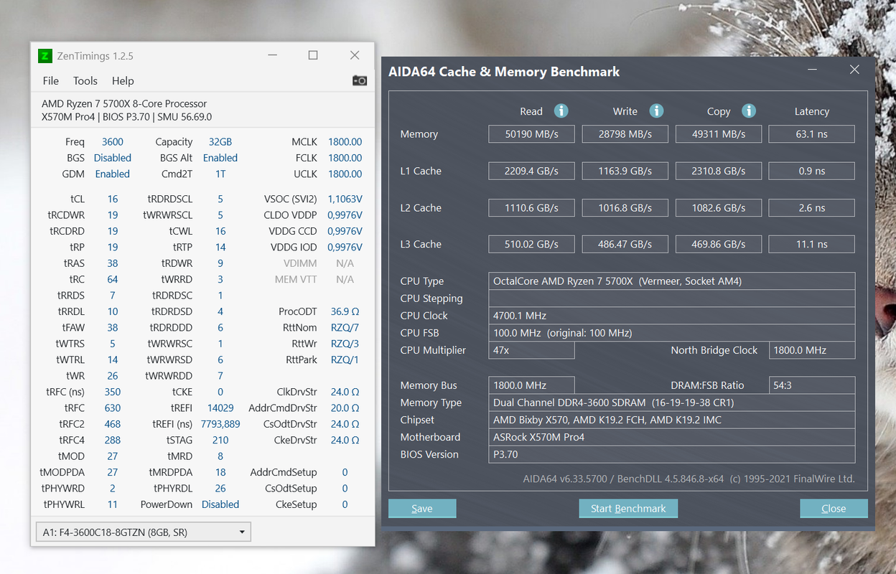Select L3 Cache Latency value 11.1 ns
The image size is (896, 574).
[x=811, y=245]
